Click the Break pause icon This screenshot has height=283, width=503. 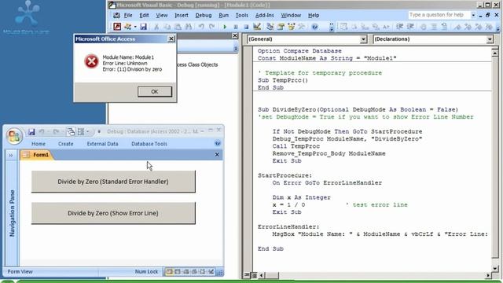(x=236, y=27)
